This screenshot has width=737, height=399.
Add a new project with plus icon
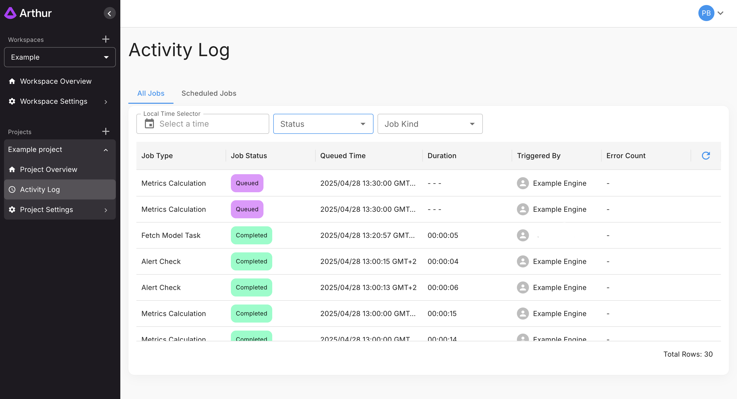click(x=106, y=132)
